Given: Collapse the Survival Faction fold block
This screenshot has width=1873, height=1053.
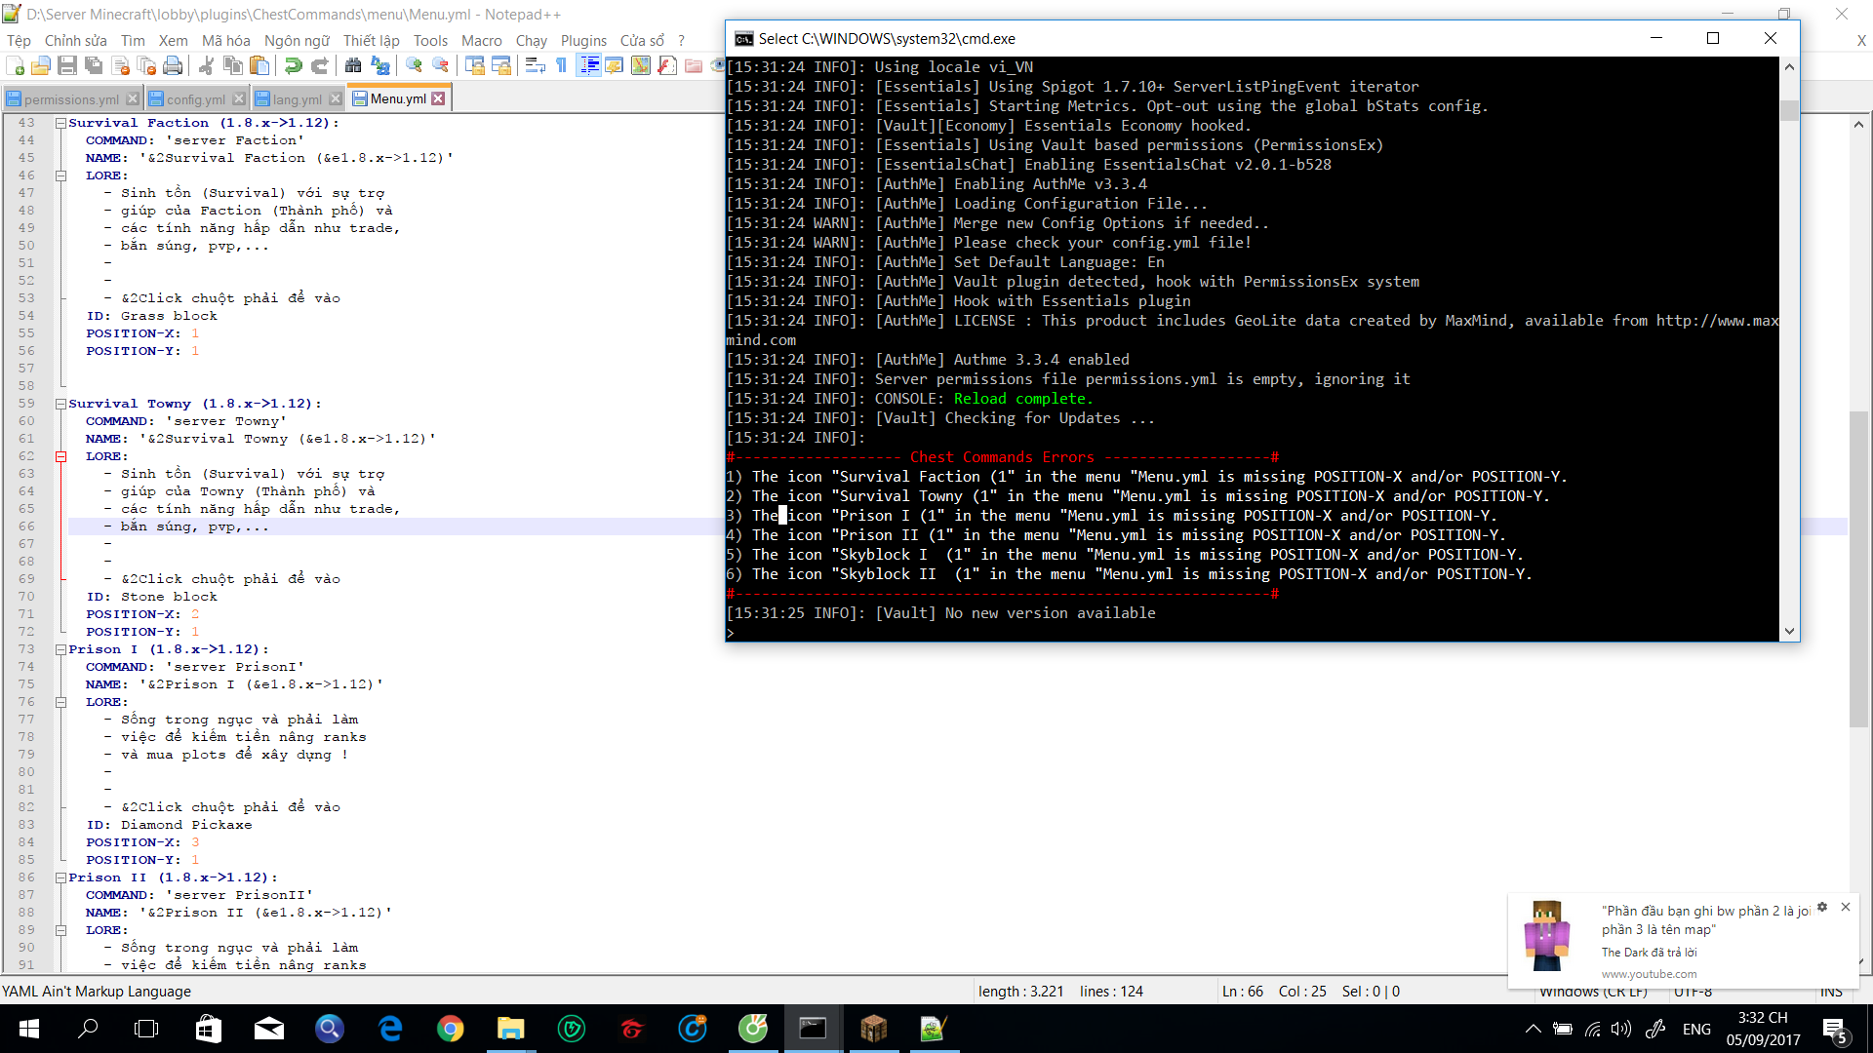Looking at the screenshot, I should [x=60, y=123].
